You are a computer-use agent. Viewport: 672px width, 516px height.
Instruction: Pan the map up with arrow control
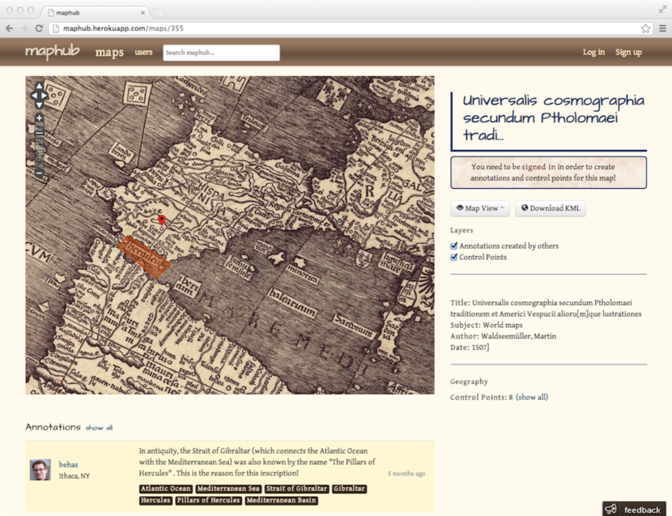click(39, 86)
